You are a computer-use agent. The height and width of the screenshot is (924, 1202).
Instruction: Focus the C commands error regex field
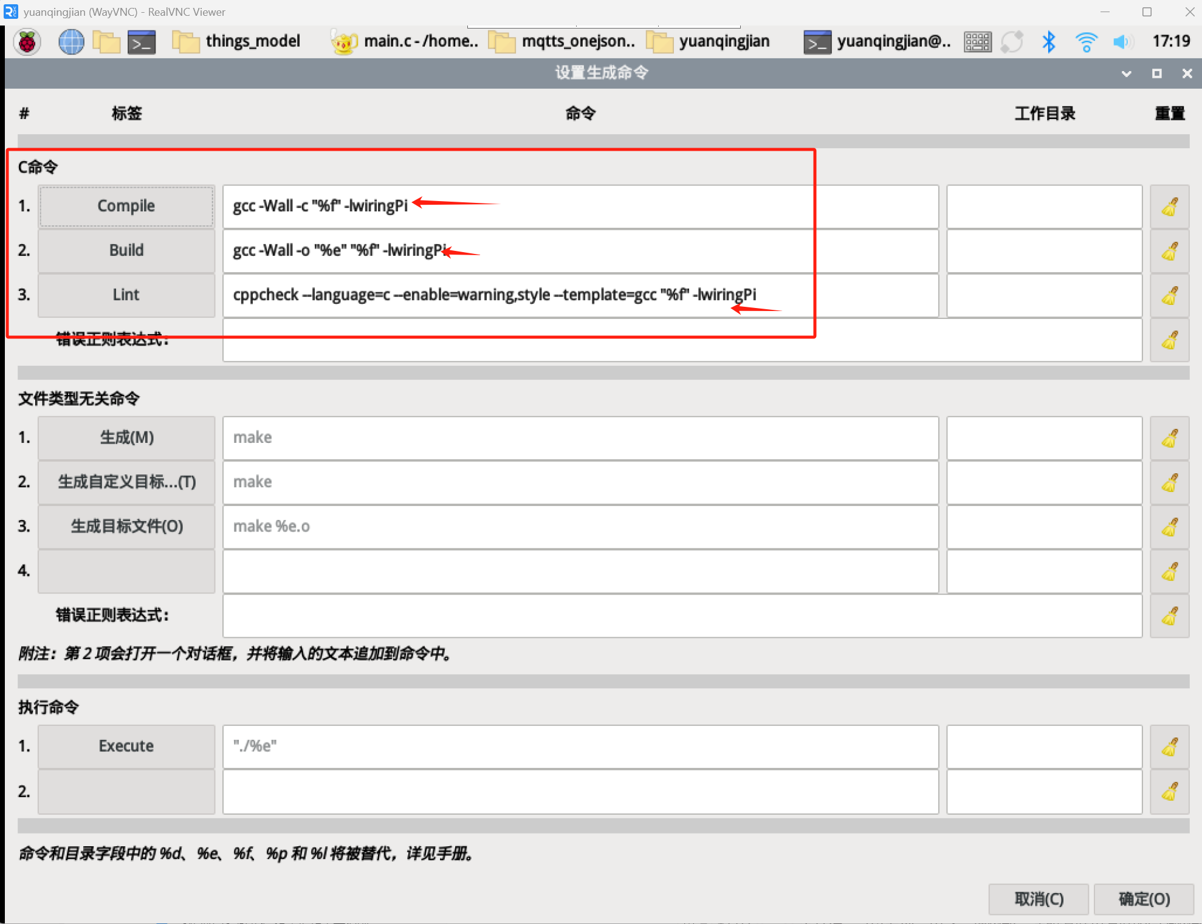(682, 340)
